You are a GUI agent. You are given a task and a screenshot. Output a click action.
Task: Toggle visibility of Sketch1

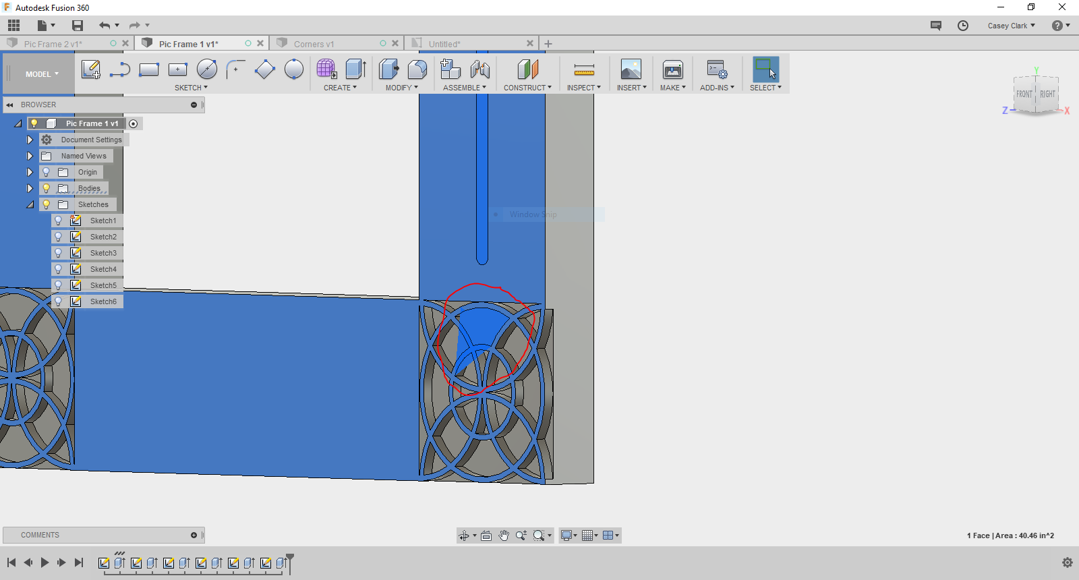coord(59,221)
